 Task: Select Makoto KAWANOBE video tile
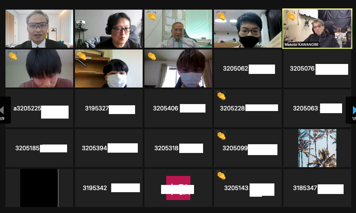pos(317,29)
